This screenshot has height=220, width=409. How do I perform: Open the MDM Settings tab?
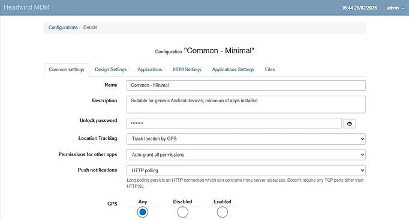point(187,69)
